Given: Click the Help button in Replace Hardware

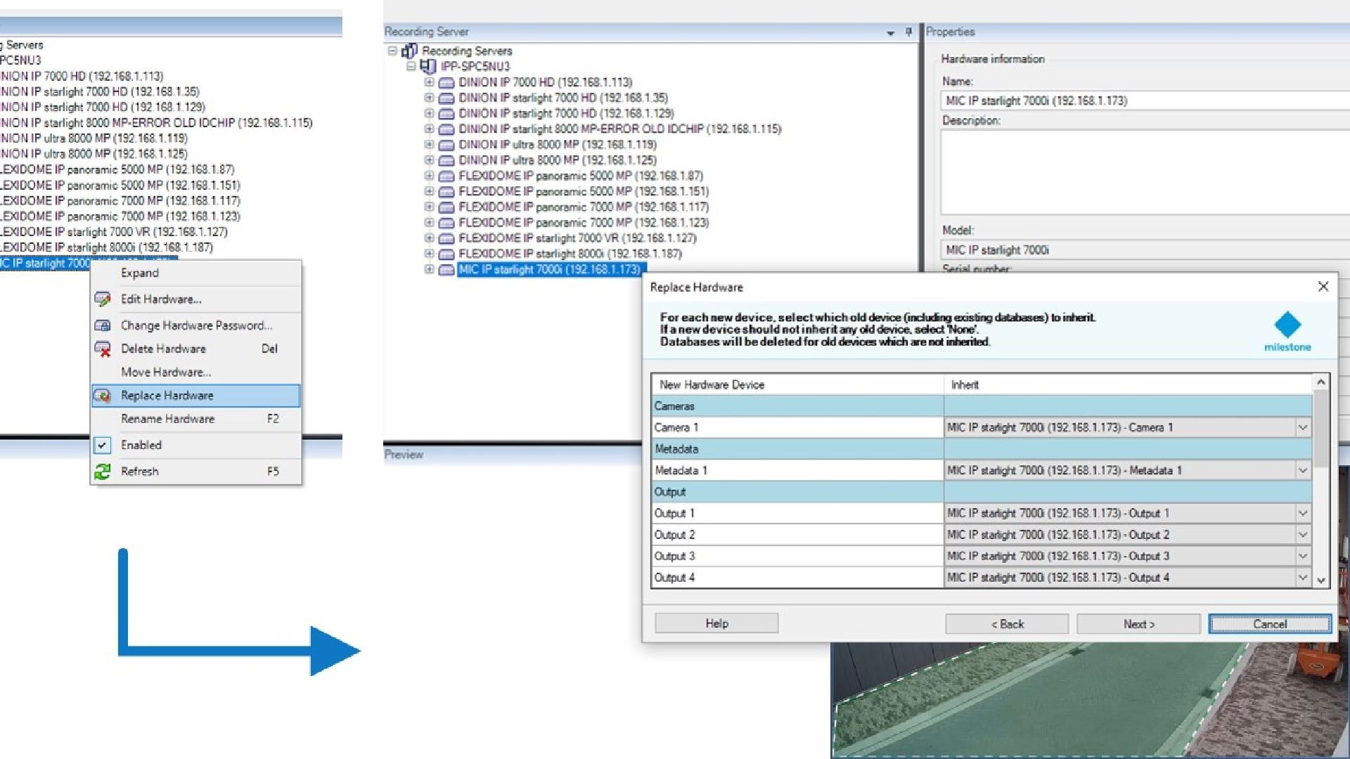Looking at the screenshot, I should tap(716, 623).
